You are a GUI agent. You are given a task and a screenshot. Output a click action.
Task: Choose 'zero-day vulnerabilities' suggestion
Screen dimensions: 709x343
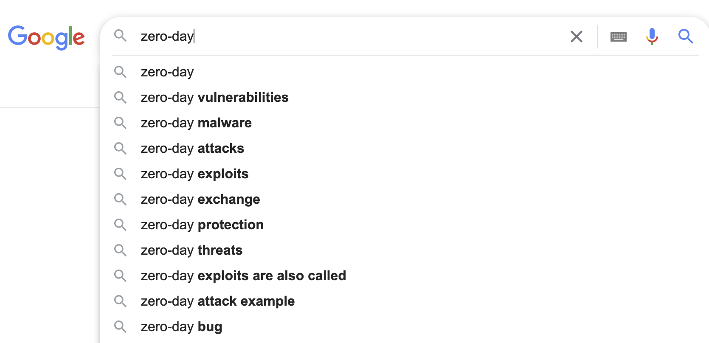click(x=214, y=98)
